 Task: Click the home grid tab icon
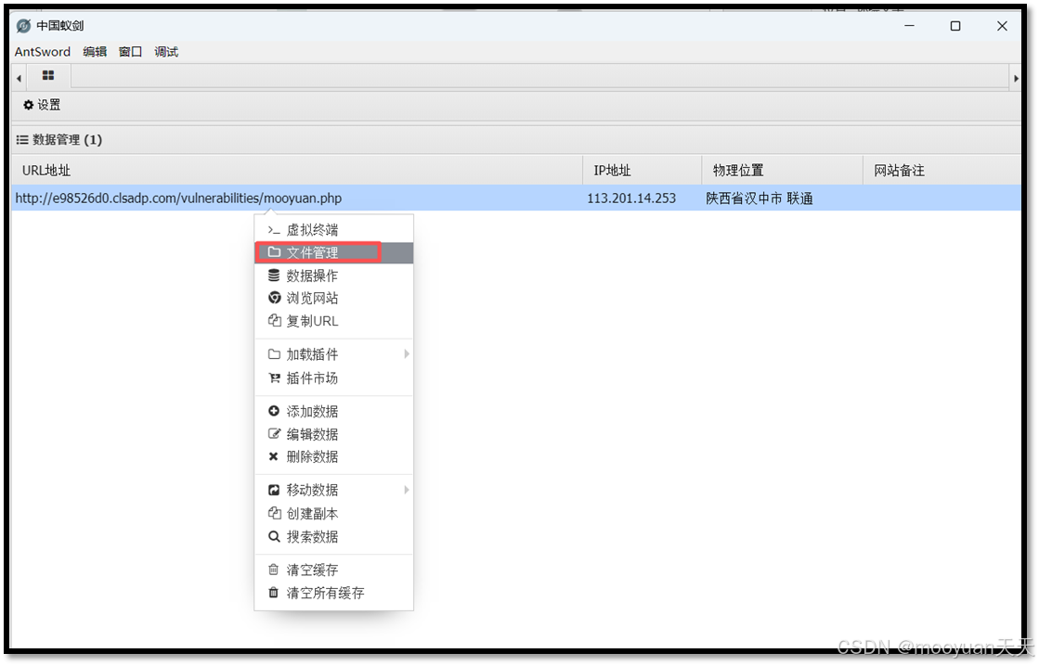coord(47,75)
